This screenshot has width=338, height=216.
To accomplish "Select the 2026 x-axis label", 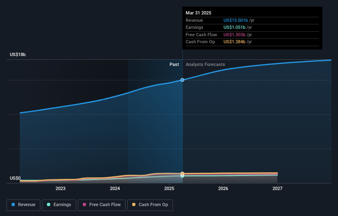I will [223, 189].
